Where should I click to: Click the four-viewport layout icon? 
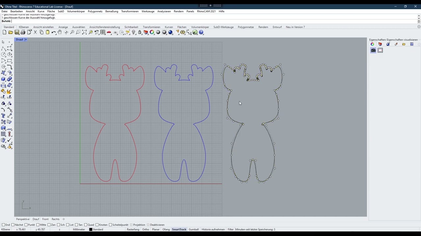pos(103,32)
